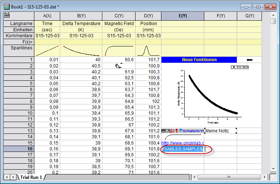Screen dimensions: 280x184
Task: Click the vertical scrollbar down arrow
Action: point(273,169)
